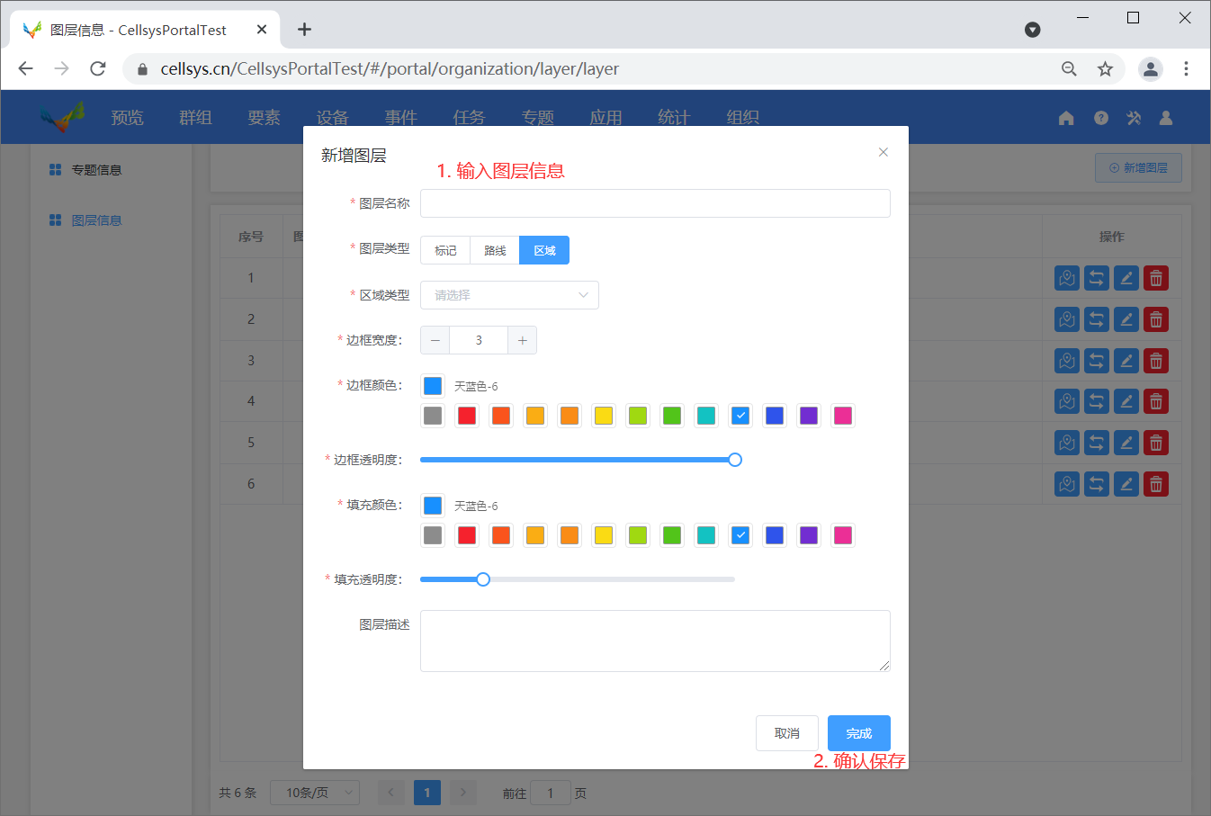Viewport: 1211px width, 816px height.
Task: Click the edit pencil icon in row 4
Action: click(x=1126, y=401)
